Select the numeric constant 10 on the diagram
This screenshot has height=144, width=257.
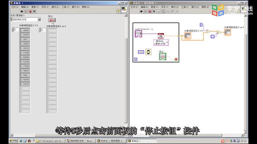point(212,37)
